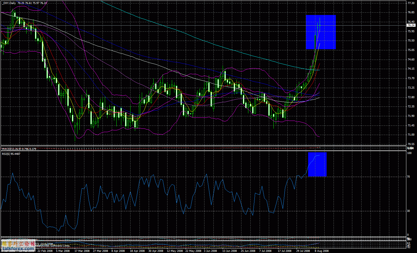Image resolution: width=417 pixels, height=253 pixels.
Task: Click the 75.05 price axis label
Action: [x=411, y=50]
